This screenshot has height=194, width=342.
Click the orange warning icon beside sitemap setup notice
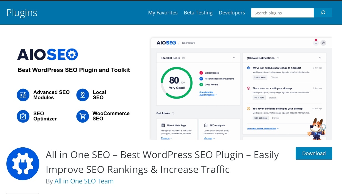(x=248, y=109)
